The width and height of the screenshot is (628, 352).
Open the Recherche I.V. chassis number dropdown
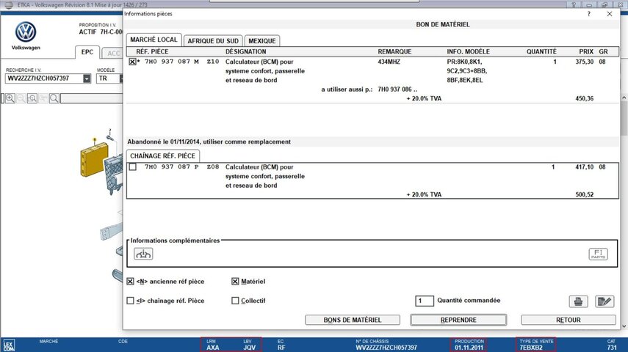tap(87, 78)
